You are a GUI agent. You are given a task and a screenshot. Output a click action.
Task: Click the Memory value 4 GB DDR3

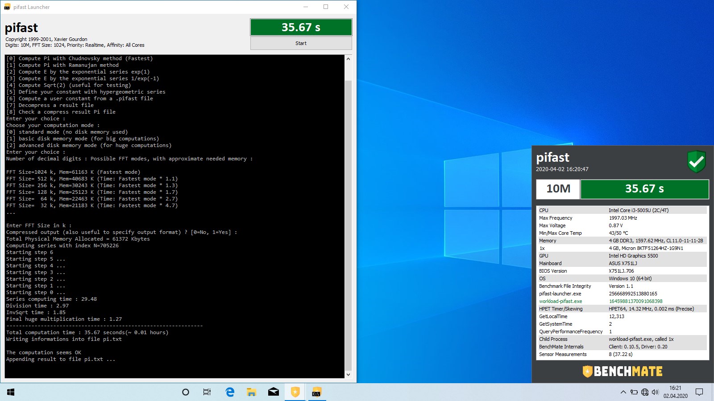point(656,241)
